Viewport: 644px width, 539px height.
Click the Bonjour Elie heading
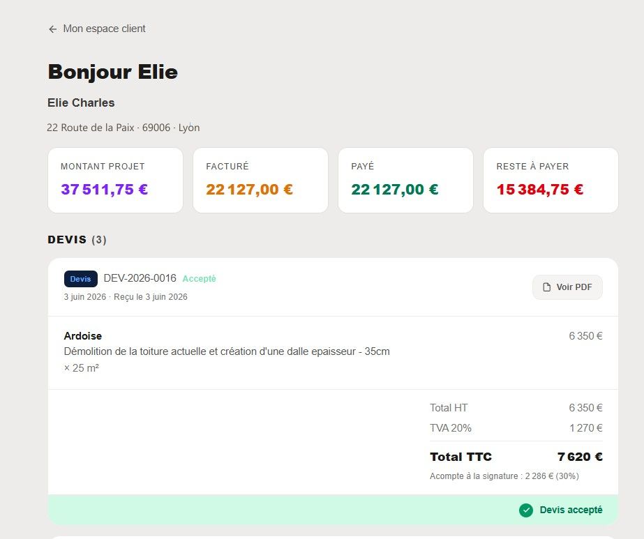[x=113, y=72]
